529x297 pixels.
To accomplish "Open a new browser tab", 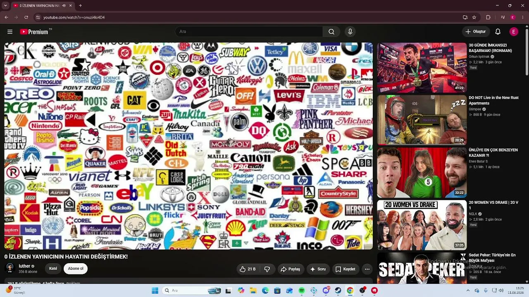I will (x=80, y=6).
